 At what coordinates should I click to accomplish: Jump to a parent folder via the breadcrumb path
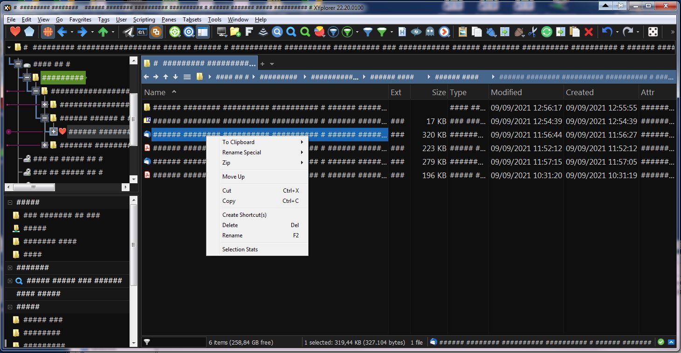(x=278, y=76)
